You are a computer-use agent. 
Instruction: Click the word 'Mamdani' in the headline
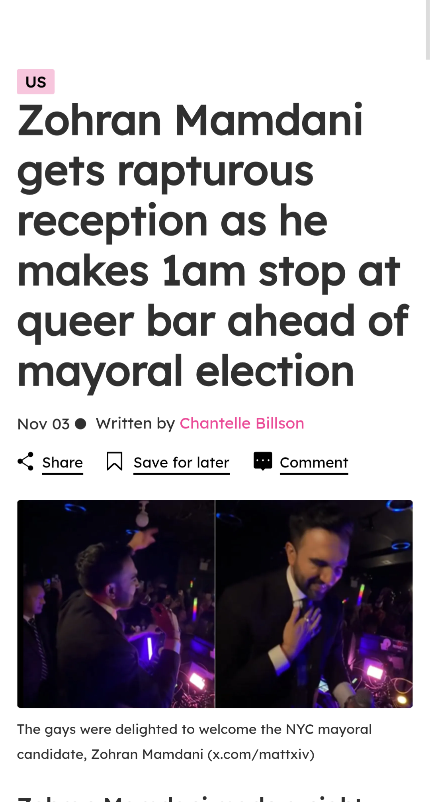click(x=269, y=120)
